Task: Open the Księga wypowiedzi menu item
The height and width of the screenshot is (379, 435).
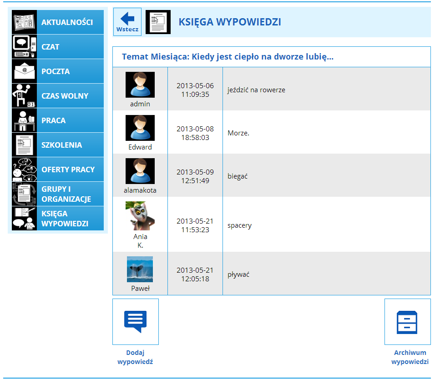Action: [x=58, y=218]
